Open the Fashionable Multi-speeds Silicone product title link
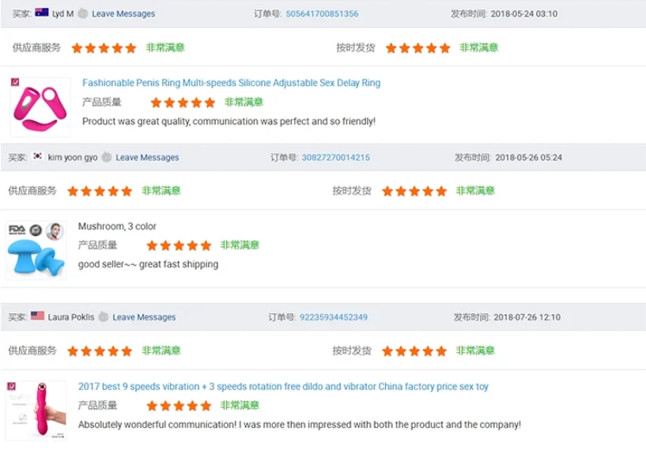This screenshot has height=458, width=646. 231,83
